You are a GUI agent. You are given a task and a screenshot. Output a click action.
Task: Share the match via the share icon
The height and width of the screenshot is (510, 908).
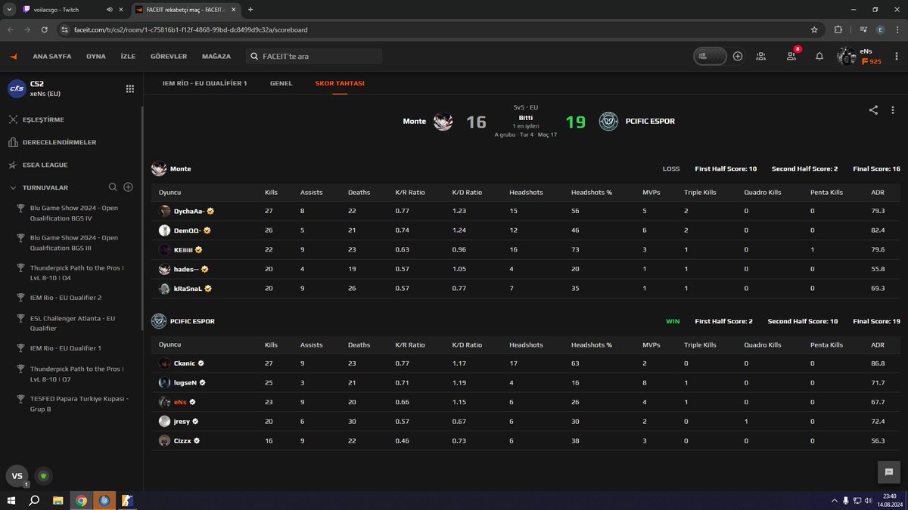click(873, 110)
